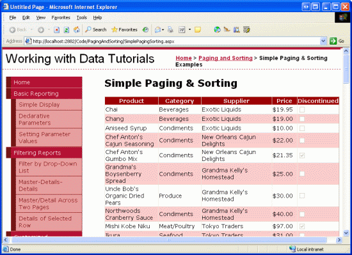Open the Tools menu
The height and width of the screenshot is (255, 352).
[82, 17]
